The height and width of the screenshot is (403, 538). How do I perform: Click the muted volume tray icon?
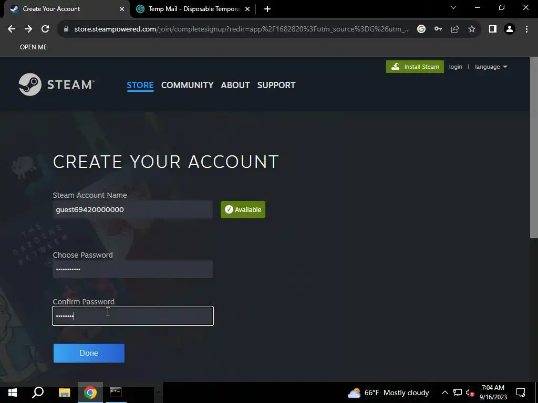470,393
